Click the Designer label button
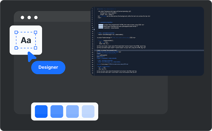 [48, 67]
